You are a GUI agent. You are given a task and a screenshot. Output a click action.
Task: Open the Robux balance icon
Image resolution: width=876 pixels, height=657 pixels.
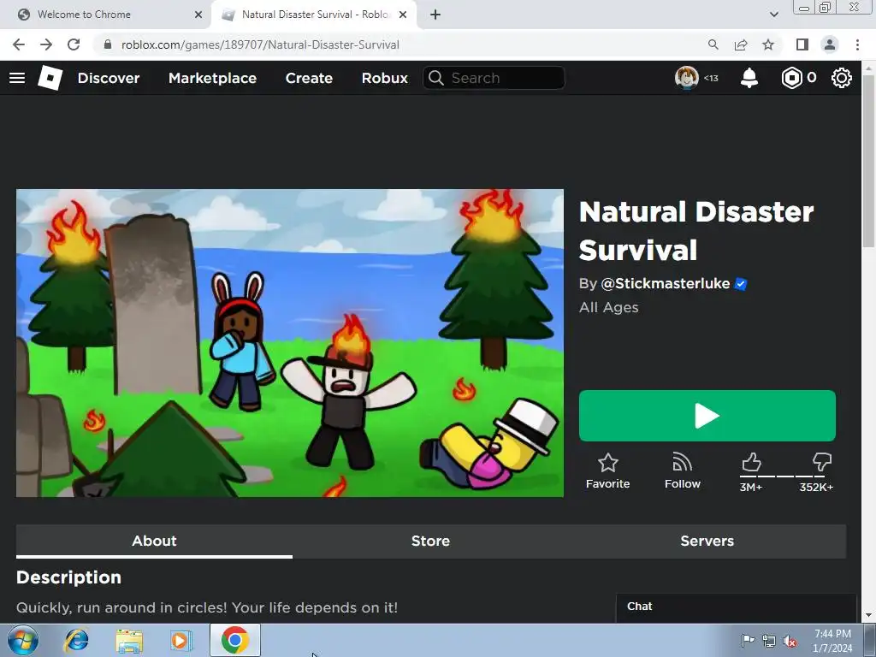(791, 78)
